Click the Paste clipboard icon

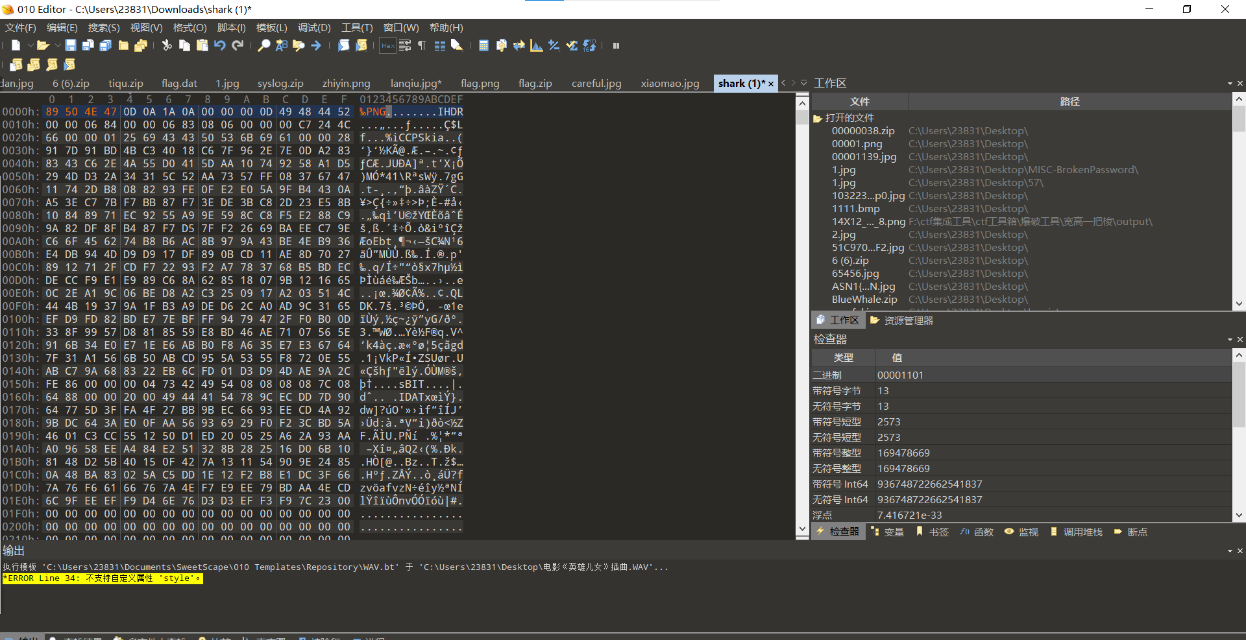tap(202, 45)
